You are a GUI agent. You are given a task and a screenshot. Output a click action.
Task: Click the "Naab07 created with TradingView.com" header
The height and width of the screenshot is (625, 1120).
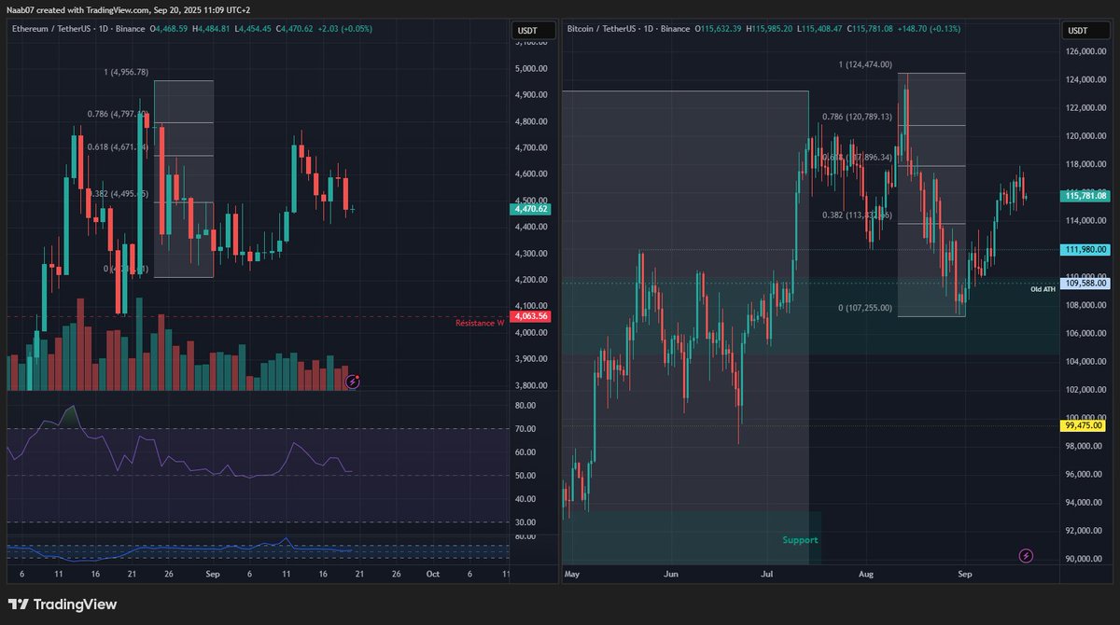point(79,9)
